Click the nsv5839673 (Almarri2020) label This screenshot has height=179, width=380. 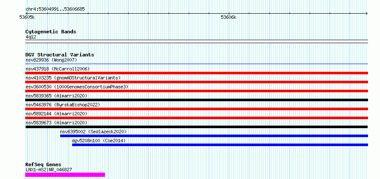(x=56, y=123)
